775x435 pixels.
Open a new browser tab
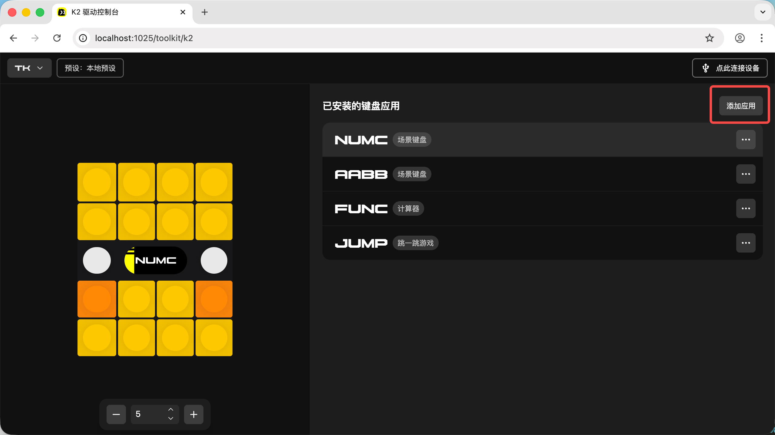[x=205, y=12]
